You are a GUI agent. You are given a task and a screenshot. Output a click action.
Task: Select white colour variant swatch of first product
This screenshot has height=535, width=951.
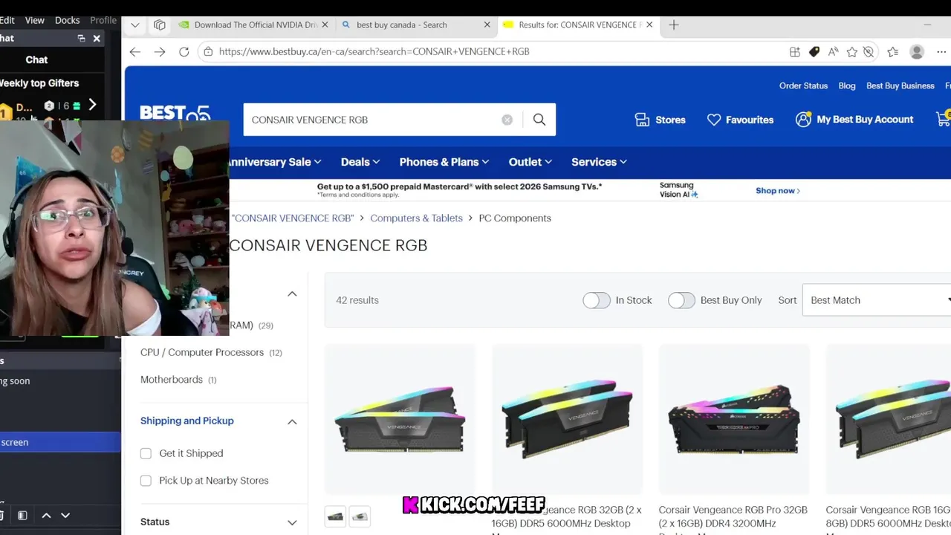[360, 516]
